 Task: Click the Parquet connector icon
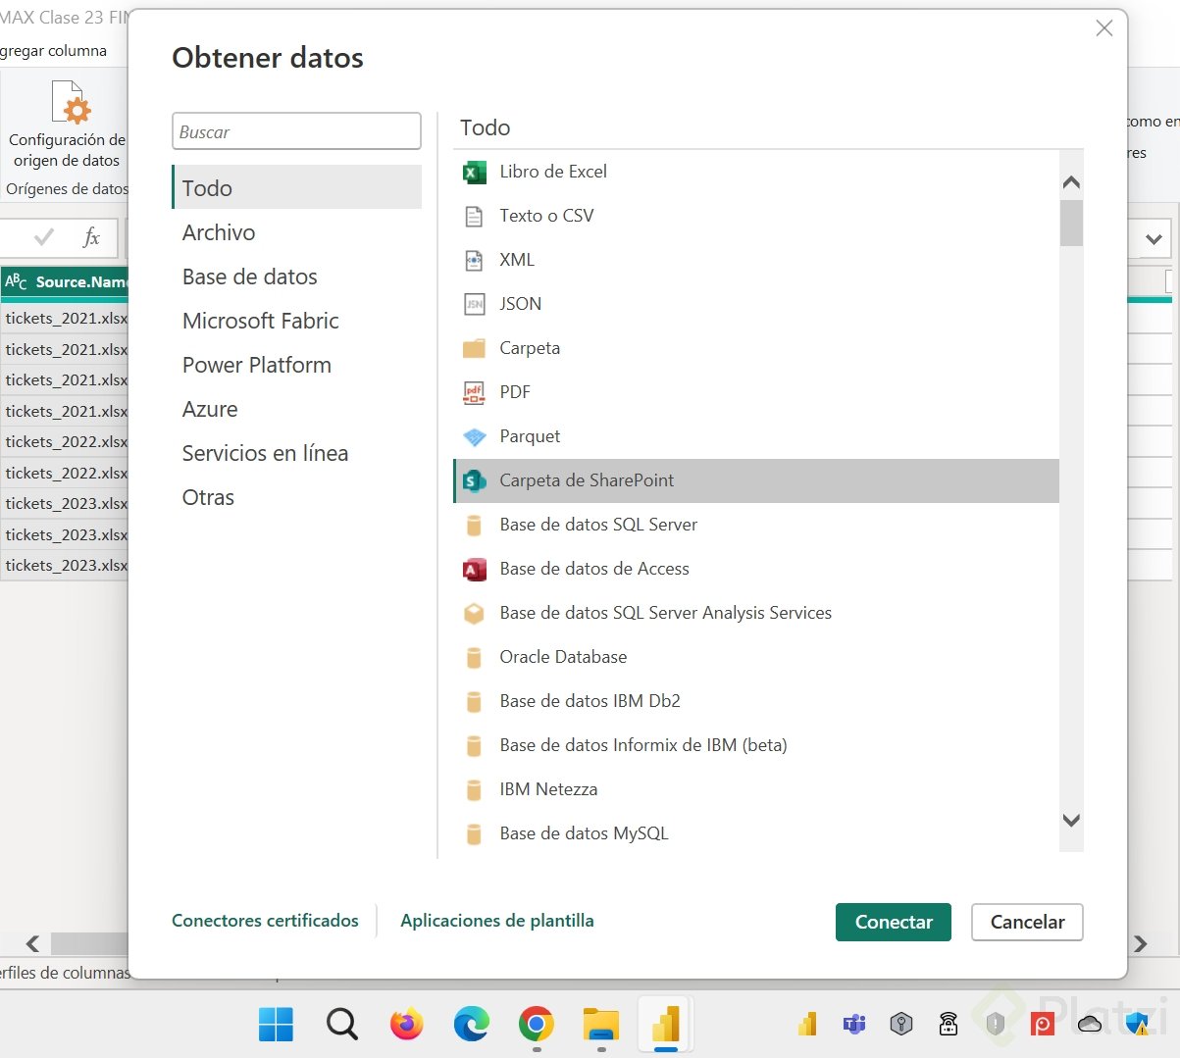click(x=474, y=437)
